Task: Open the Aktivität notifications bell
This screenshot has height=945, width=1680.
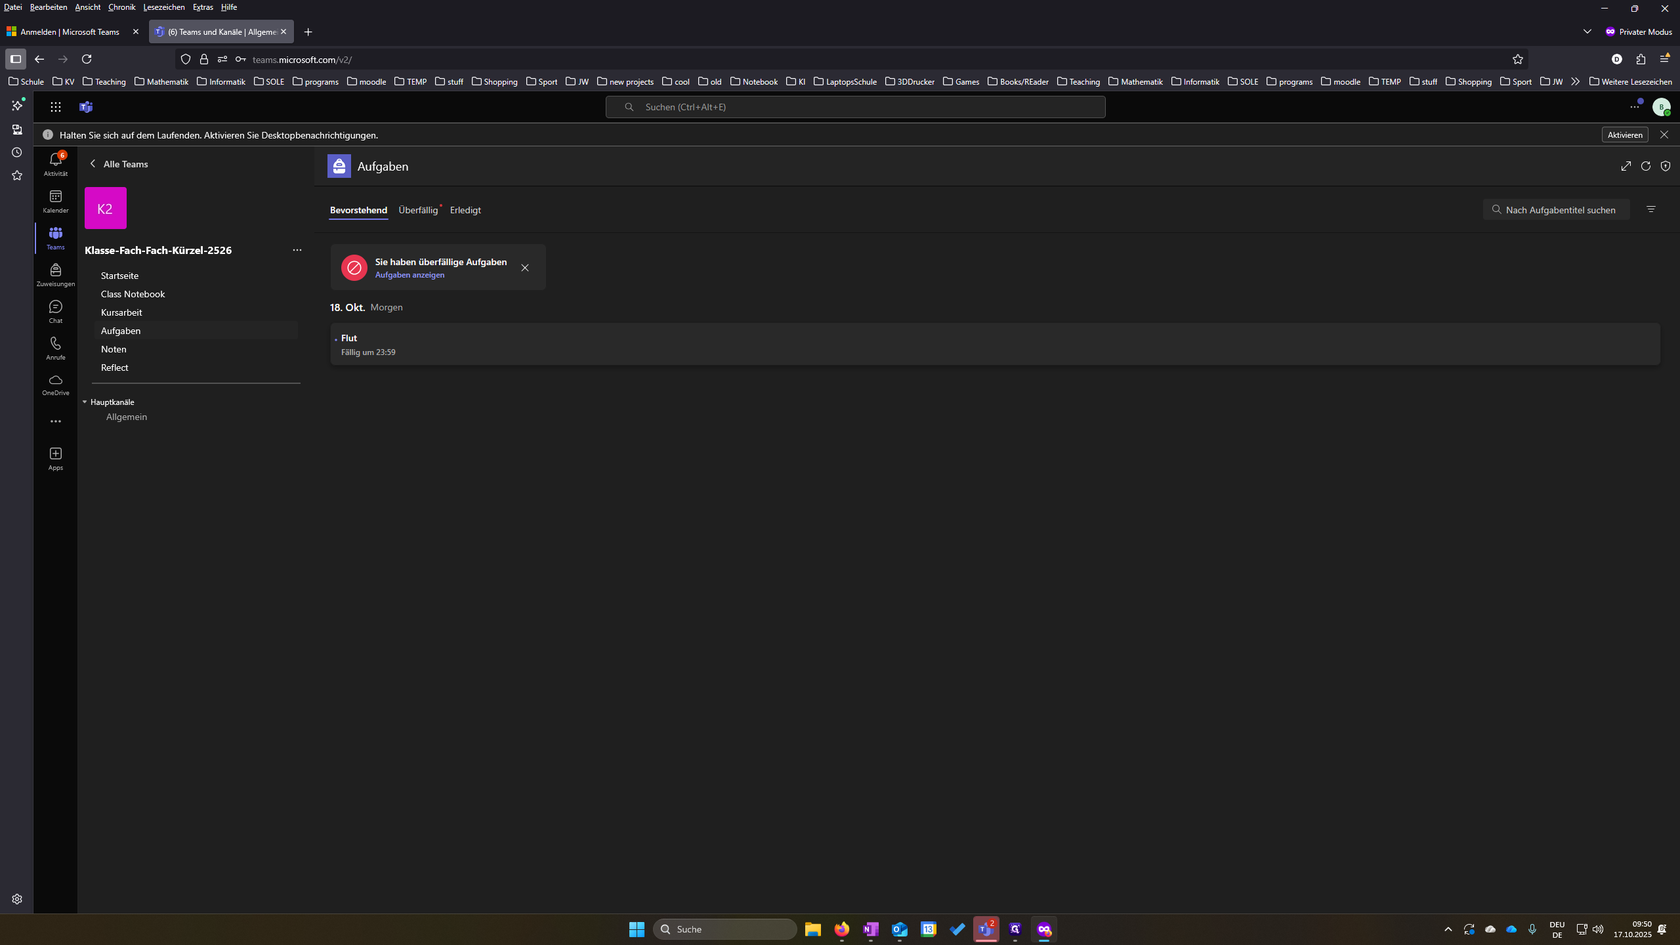Action: tap(55, 164)
